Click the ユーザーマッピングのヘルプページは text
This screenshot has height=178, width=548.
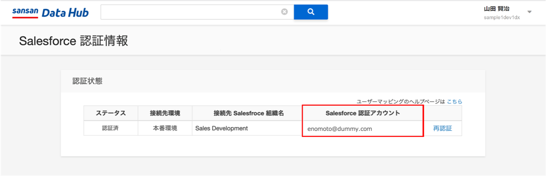pos(400,102)
